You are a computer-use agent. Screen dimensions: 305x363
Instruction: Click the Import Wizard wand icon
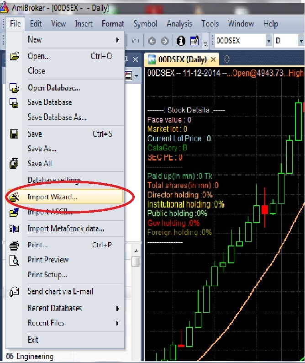click(x=14, y=197)
